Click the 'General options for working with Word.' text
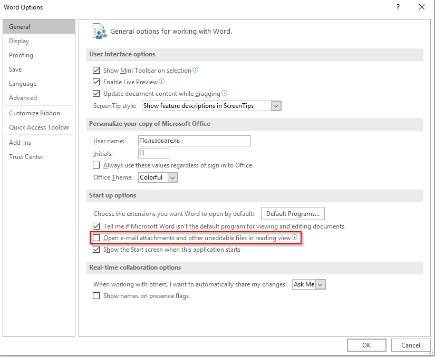435x357 pixels. [x=171, y=31]
